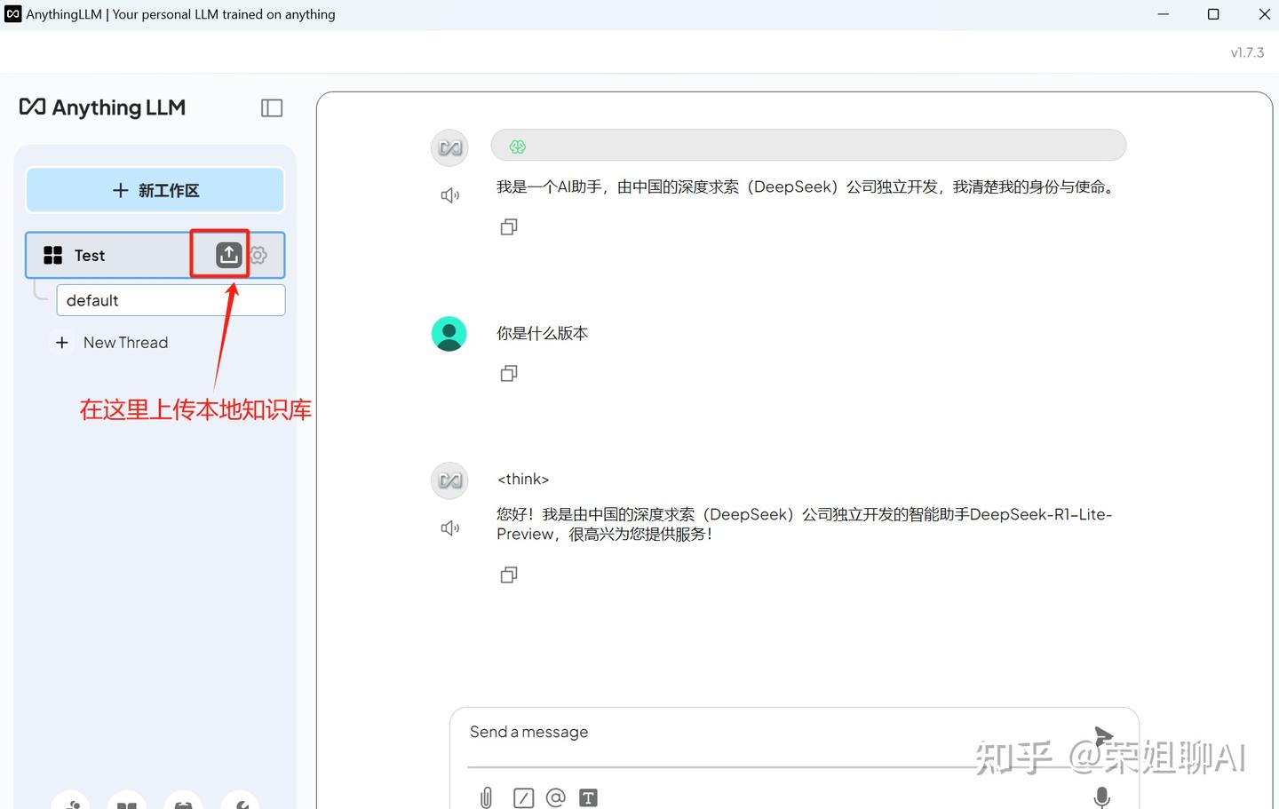Open the upload documents icon for Test
The width and height of the screenshot is (1279, 809).
[228, 255]
